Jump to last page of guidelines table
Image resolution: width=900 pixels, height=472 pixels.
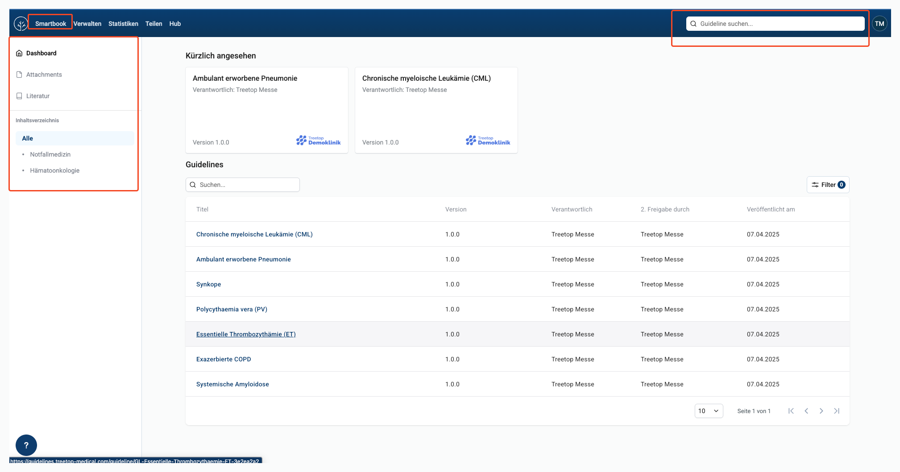pyautogui.click(x=837, y=411)
